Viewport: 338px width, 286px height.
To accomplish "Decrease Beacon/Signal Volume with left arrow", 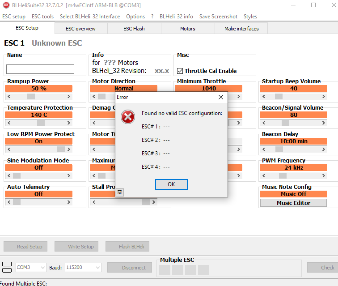I will (264, 123).
